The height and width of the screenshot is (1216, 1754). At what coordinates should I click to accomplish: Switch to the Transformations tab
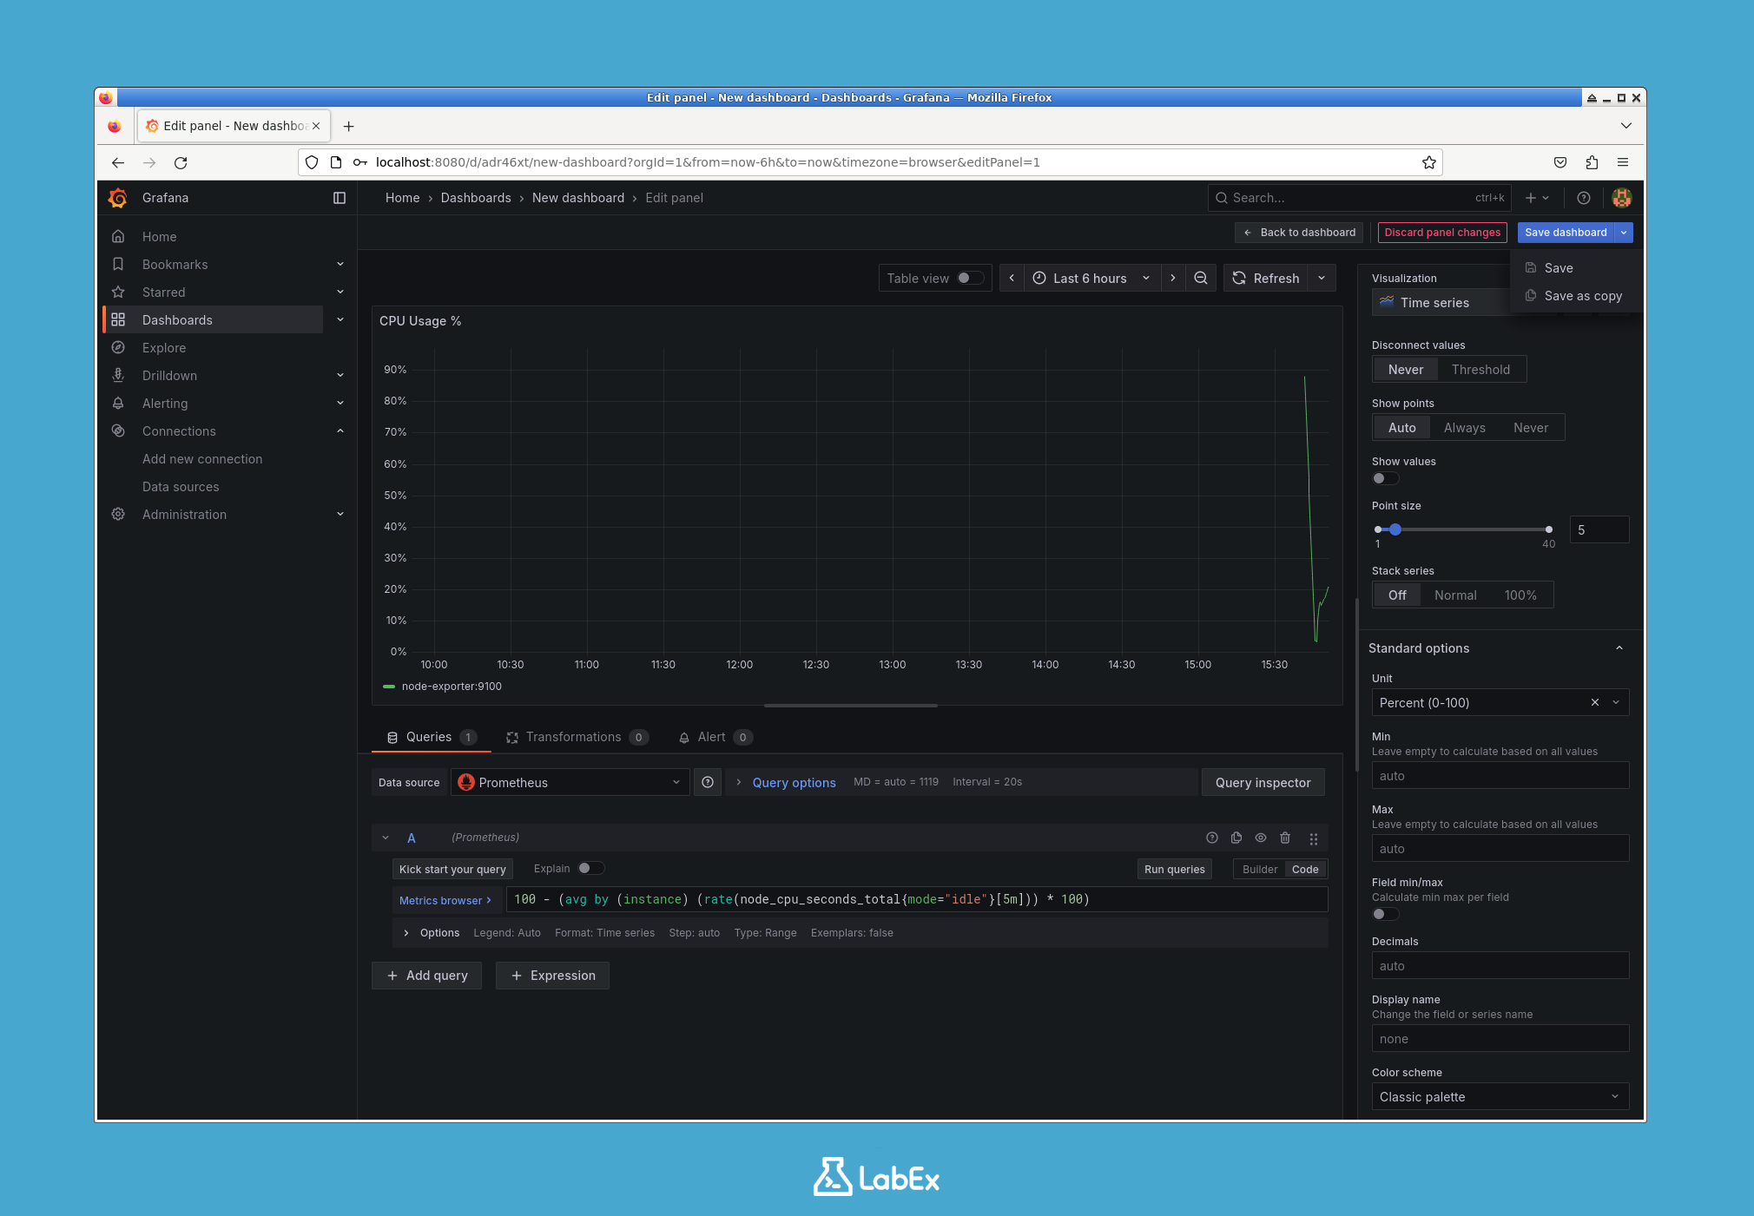[576, 737]
